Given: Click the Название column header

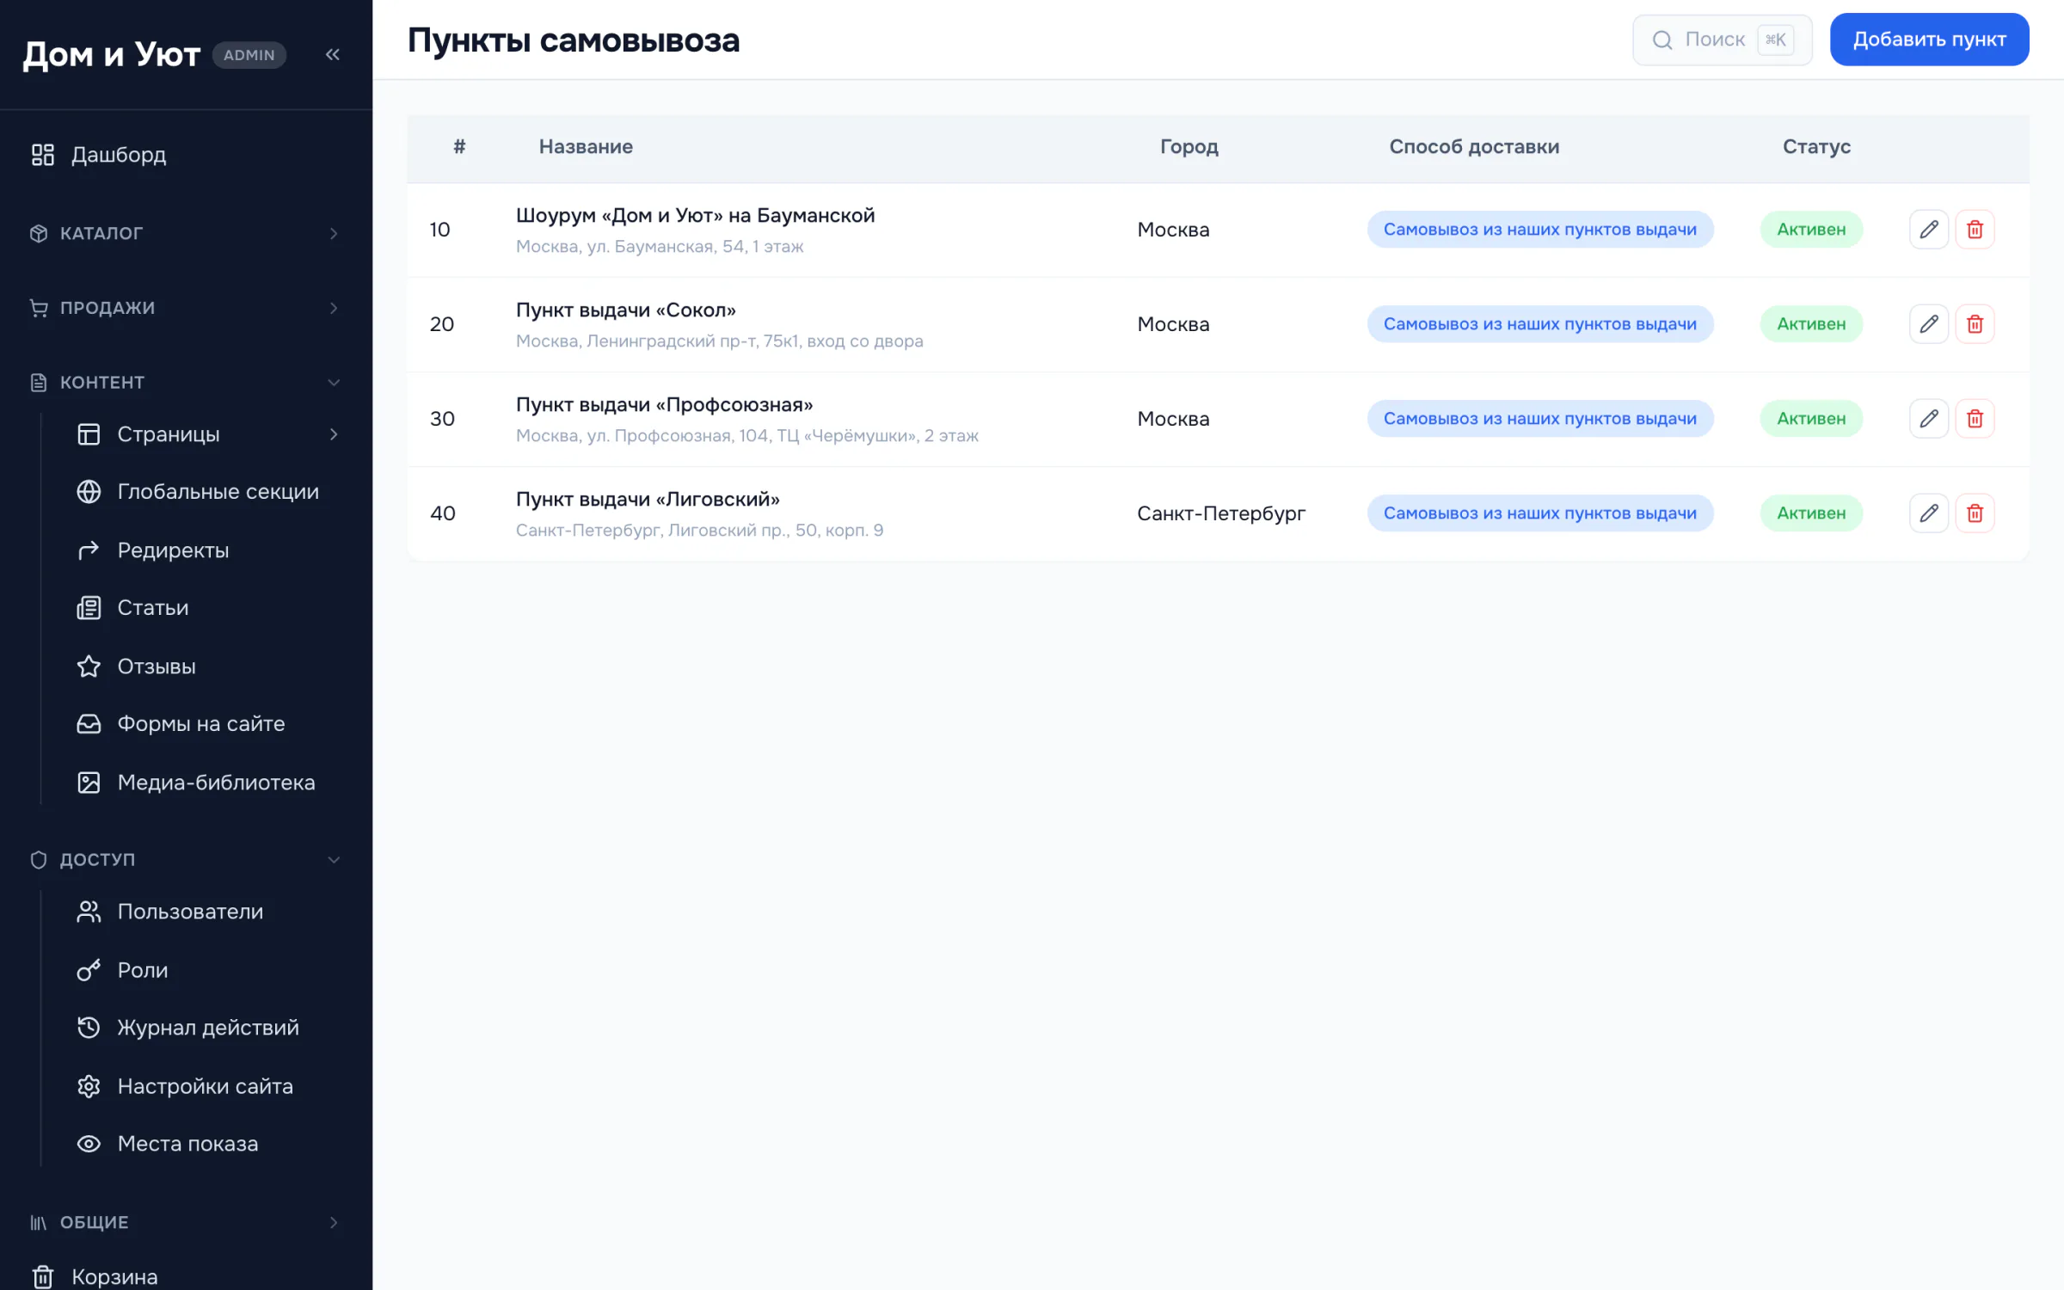Looking at the screenshot, I should point(586,147).
